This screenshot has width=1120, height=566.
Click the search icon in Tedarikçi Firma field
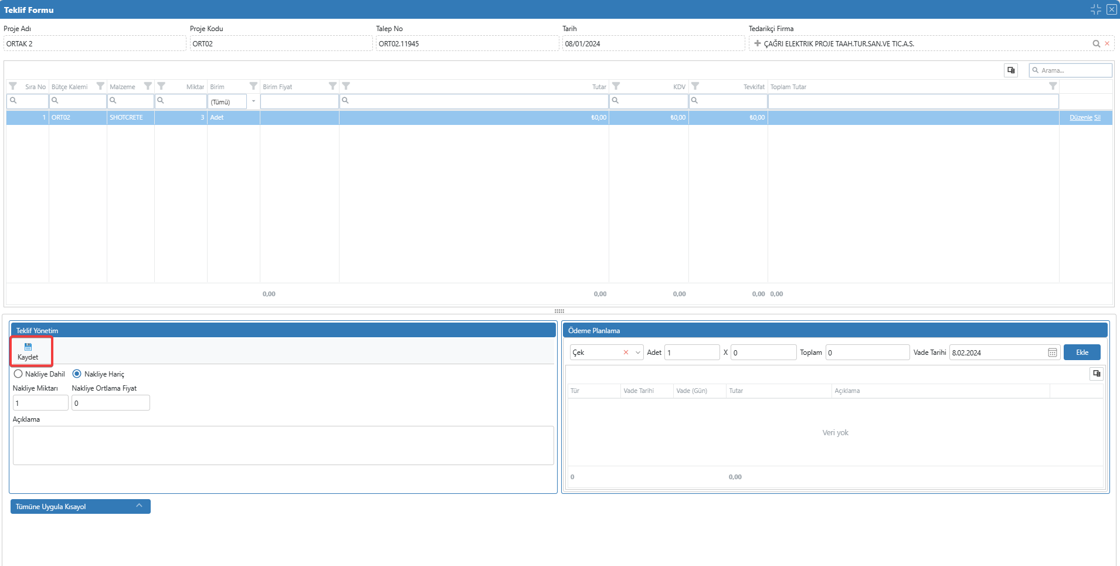pyautogui.click(x=1096, y=44)
